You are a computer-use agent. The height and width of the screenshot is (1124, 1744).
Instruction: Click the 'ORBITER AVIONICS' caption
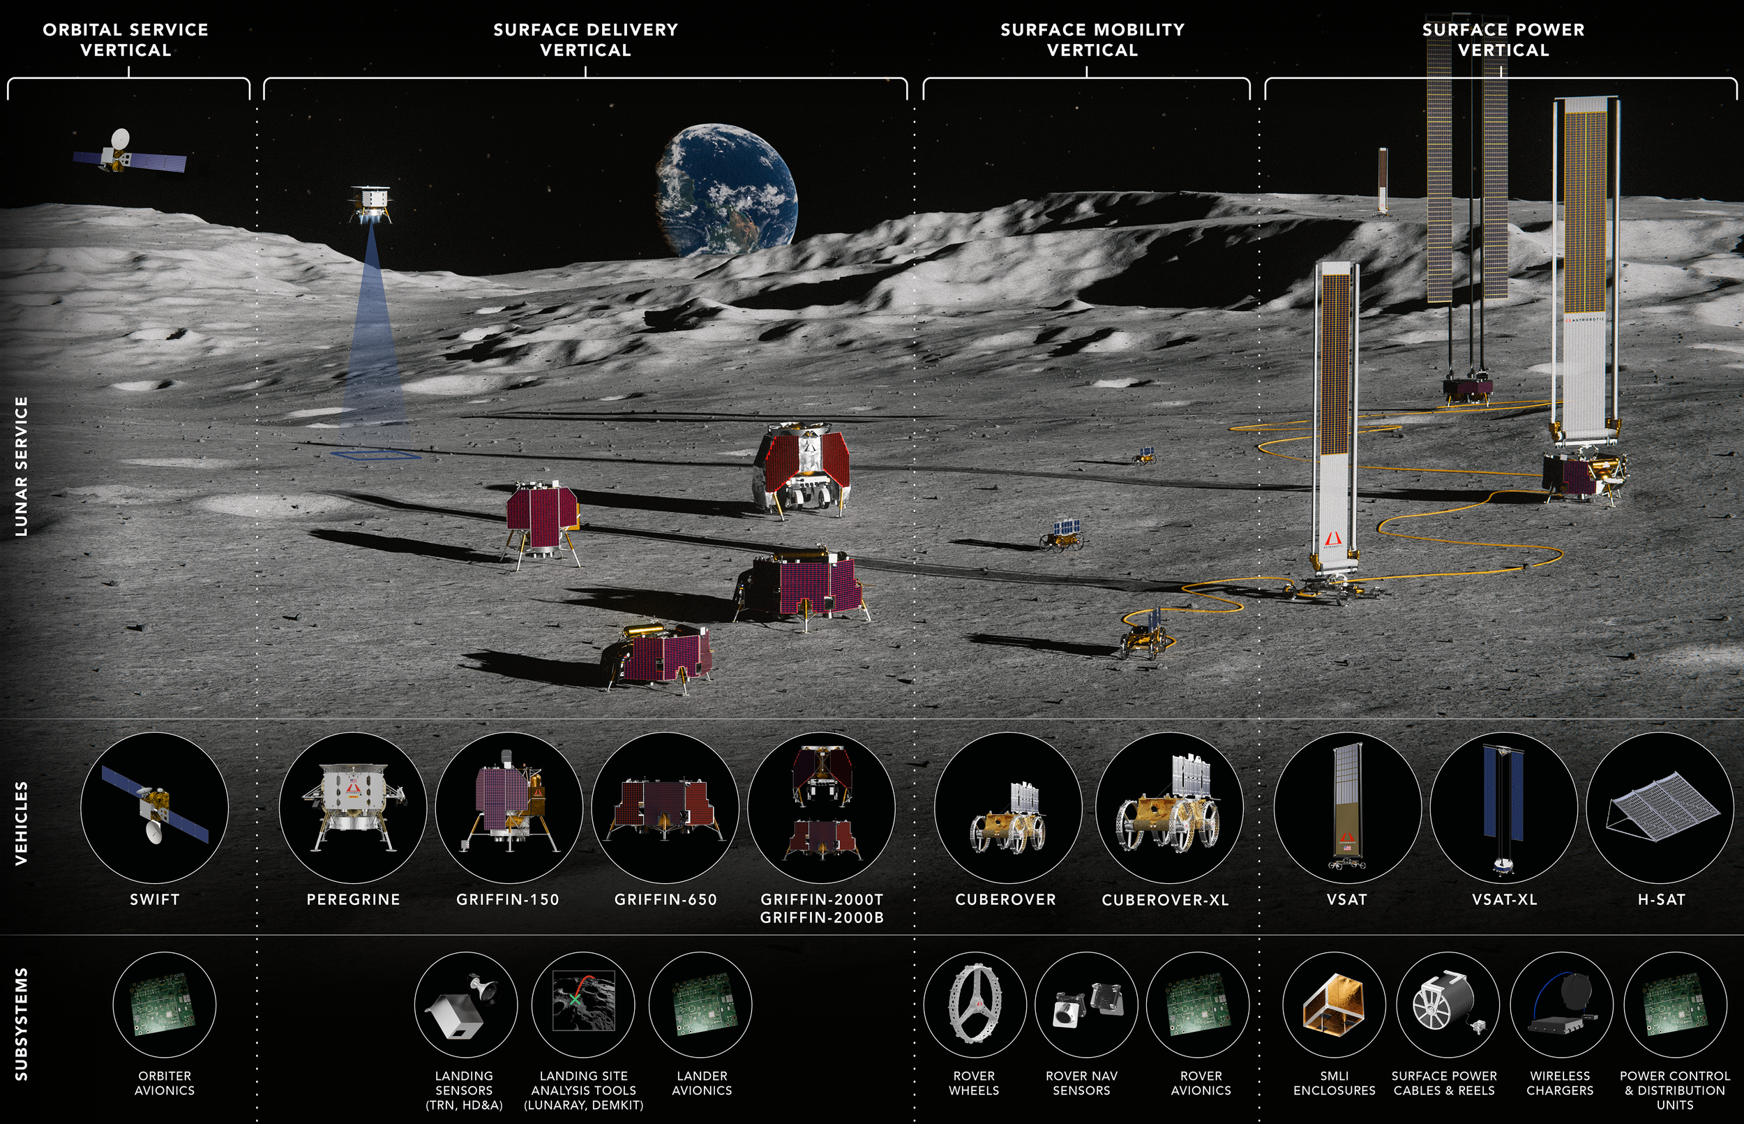165,1083
